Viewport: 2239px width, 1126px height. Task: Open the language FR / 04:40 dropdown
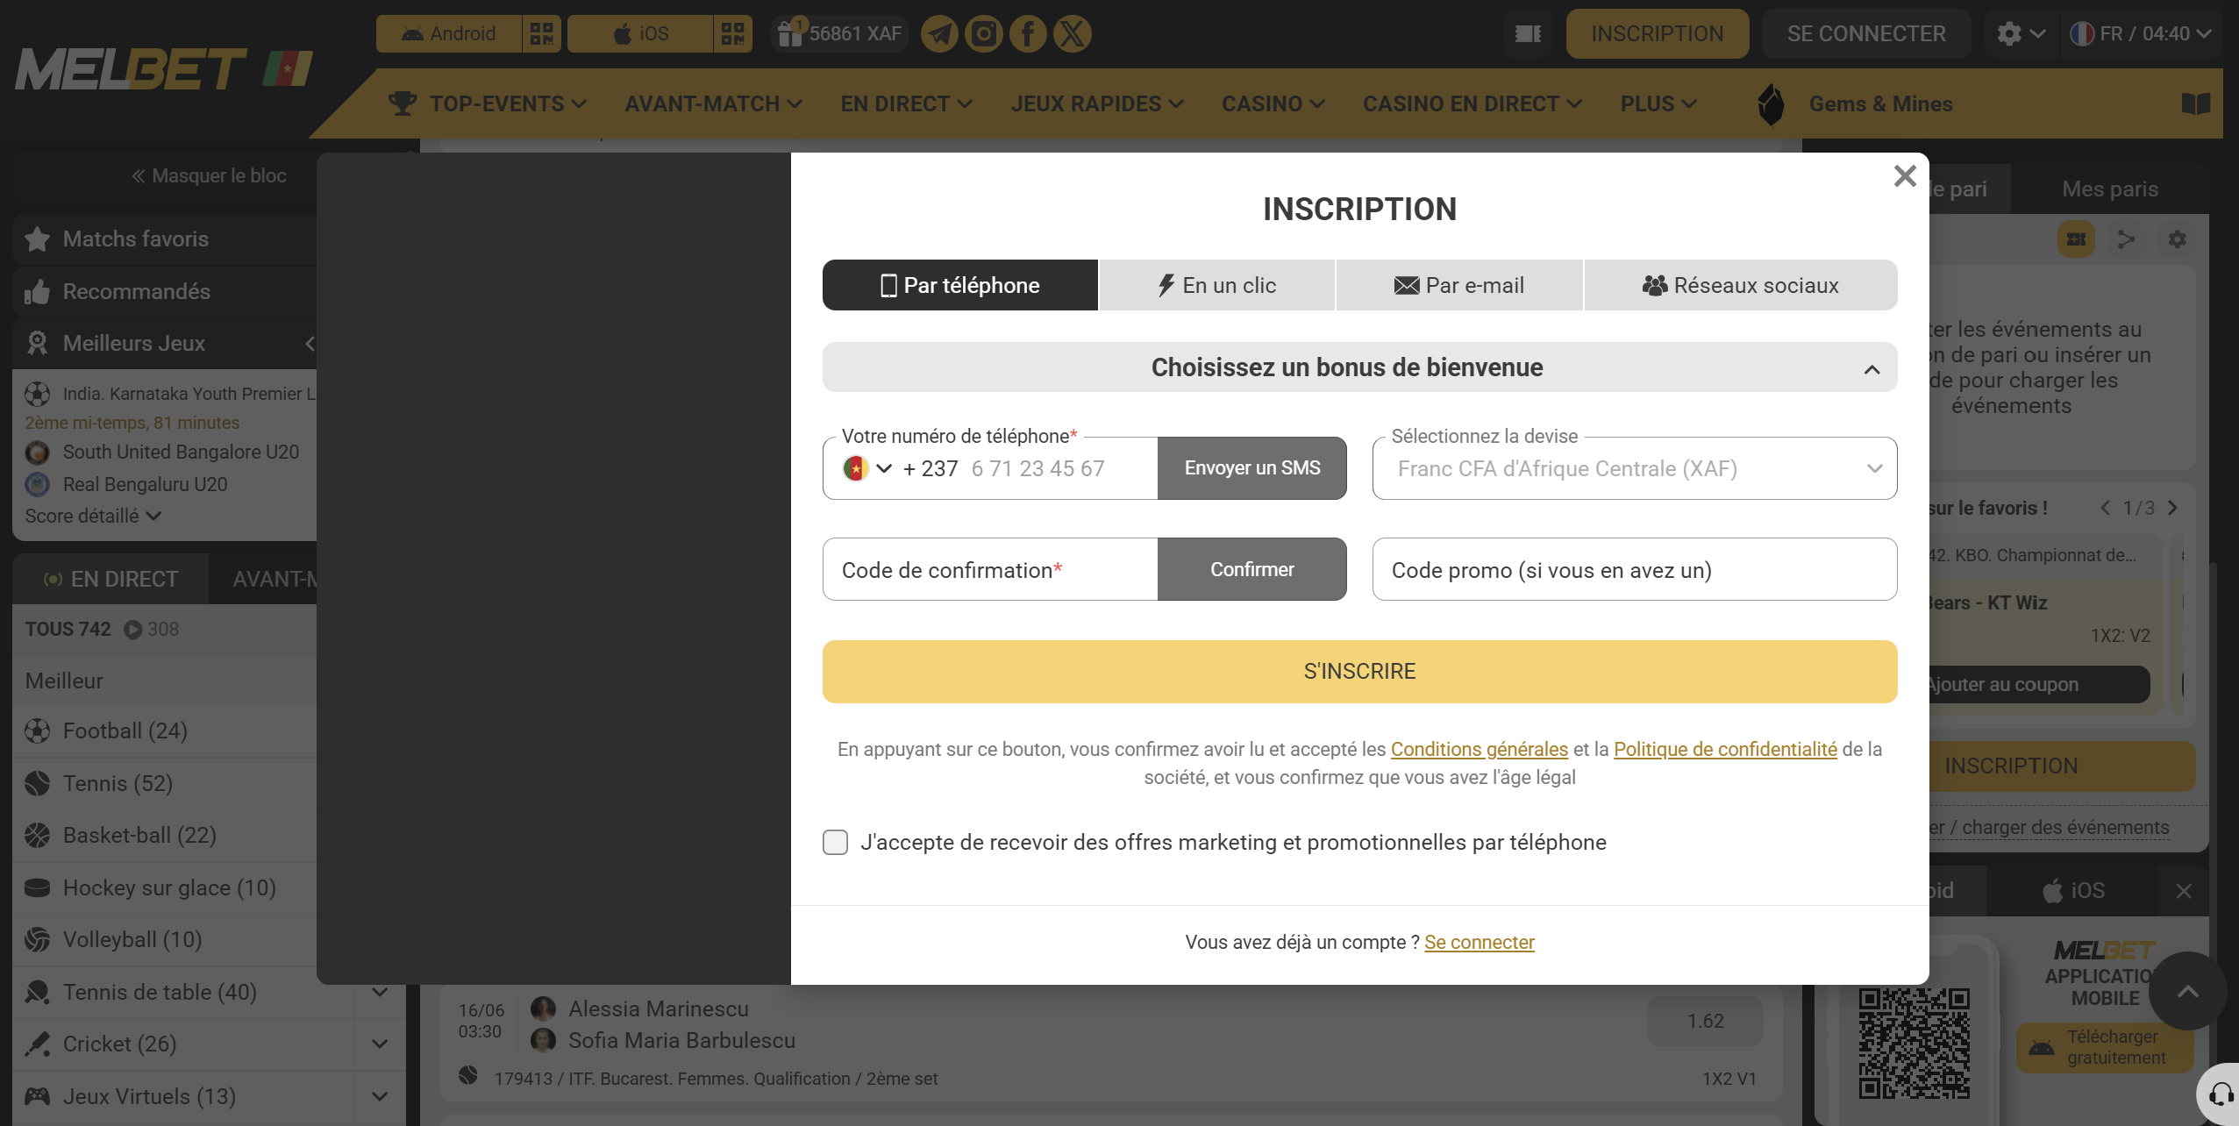(x=2141, y=34)
